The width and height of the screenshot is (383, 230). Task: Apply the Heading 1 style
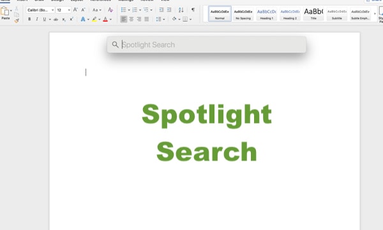(266, 13)
